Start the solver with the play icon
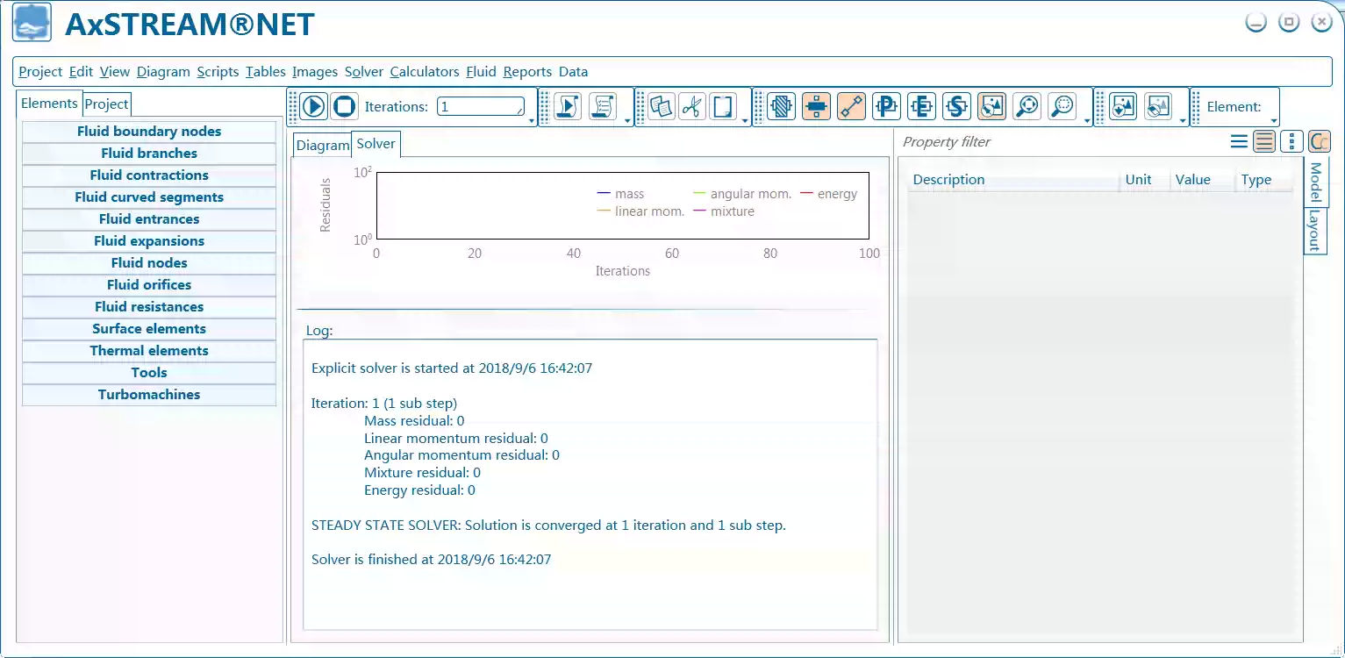The image size is (1345, 658). pyautogui.click(x=314, y=107)
